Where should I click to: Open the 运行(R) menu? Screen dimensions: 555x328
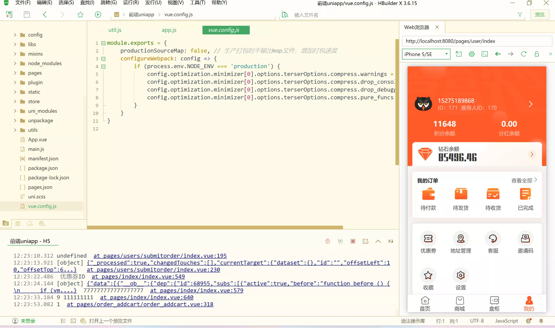131,3
